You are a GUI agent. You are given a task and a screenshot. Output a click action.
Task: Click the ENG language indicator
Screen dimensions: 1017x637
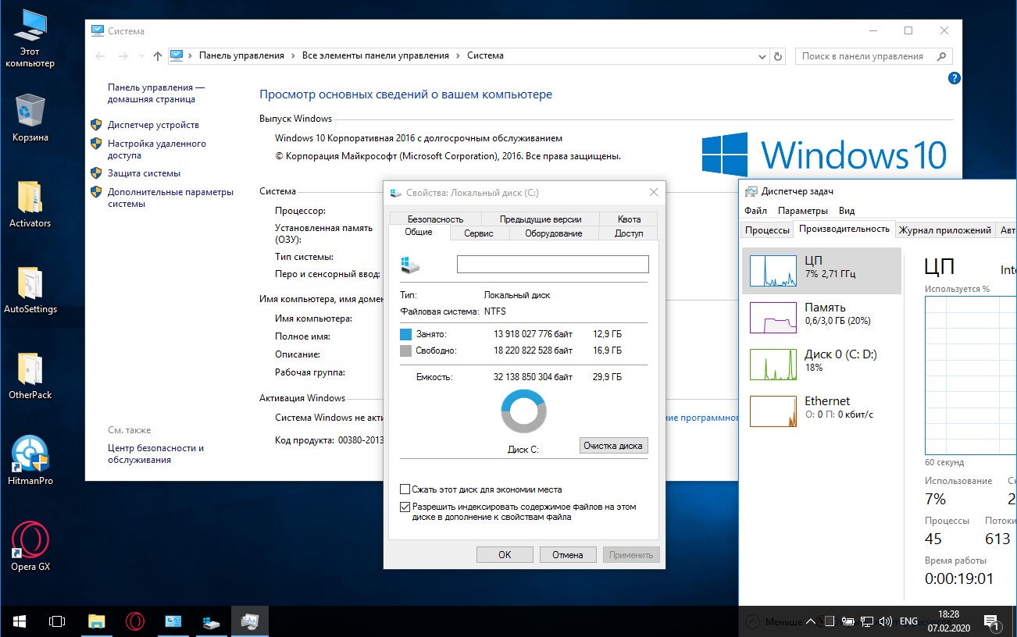click(x=908, y=621)
